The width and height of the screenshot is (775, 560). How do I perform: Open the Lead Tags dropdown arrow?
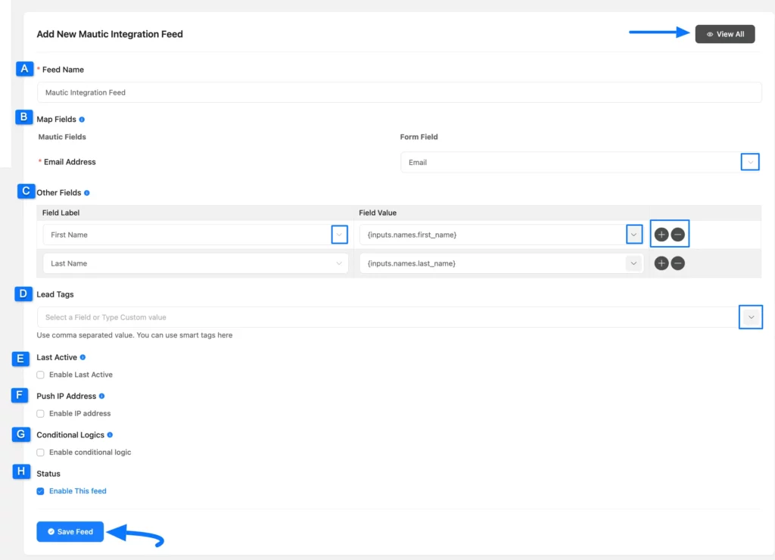click(751, 317)
